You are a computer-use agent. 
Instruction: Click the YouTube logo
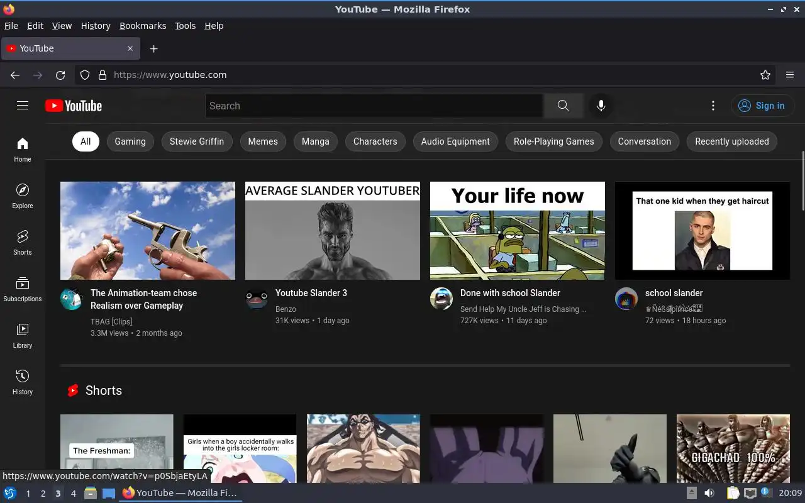click(74, 106)
